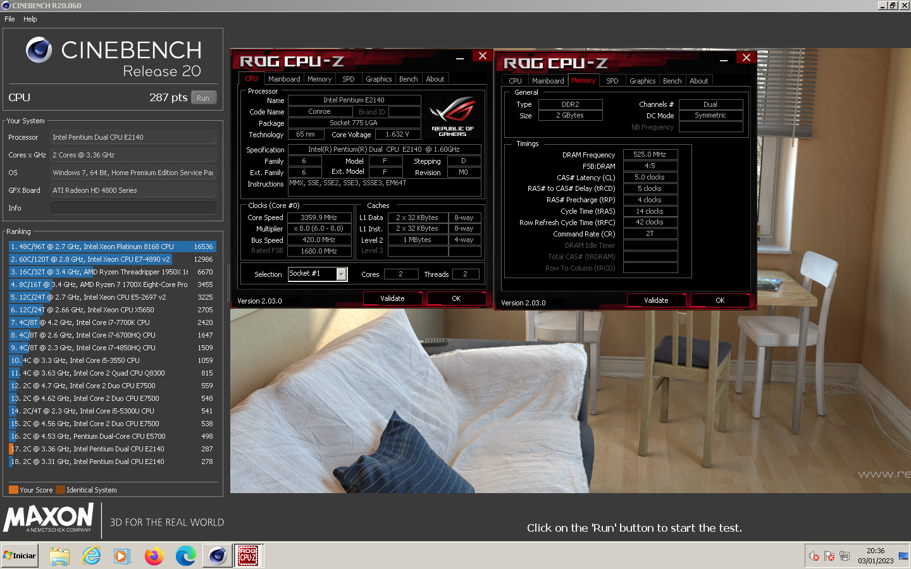Click the Maxon logo
The image size is (911, 569).
point(49,518)
